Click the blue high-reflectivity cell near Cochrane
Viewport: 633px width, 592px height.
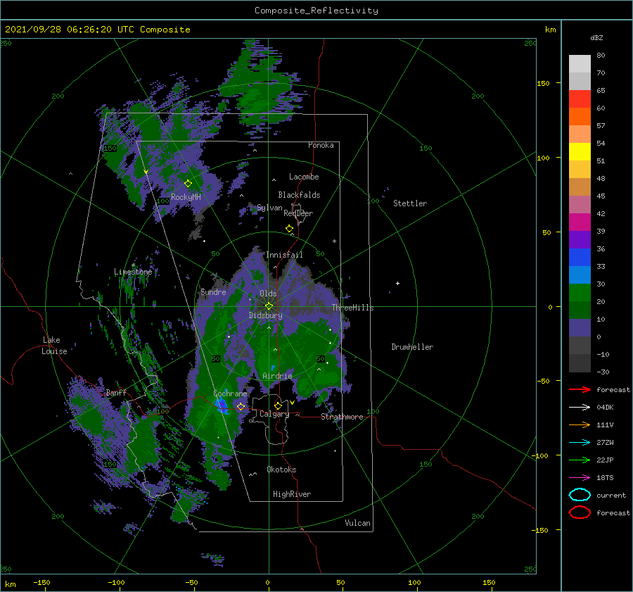click(x=222, y=404)
